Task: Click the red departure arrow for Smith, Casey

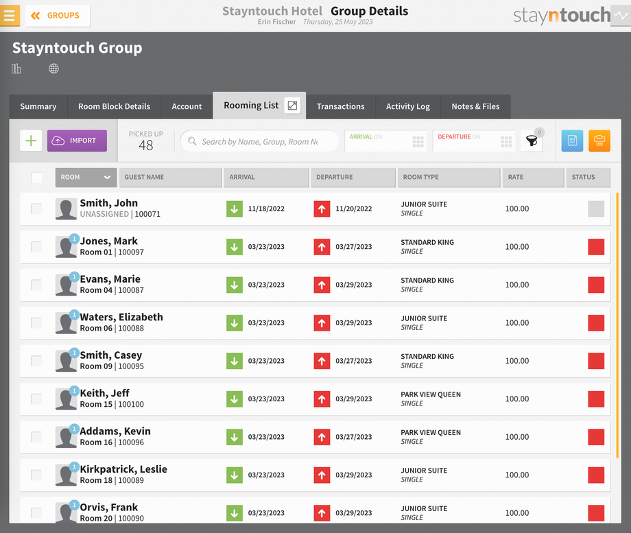Action: pos(322,361)
